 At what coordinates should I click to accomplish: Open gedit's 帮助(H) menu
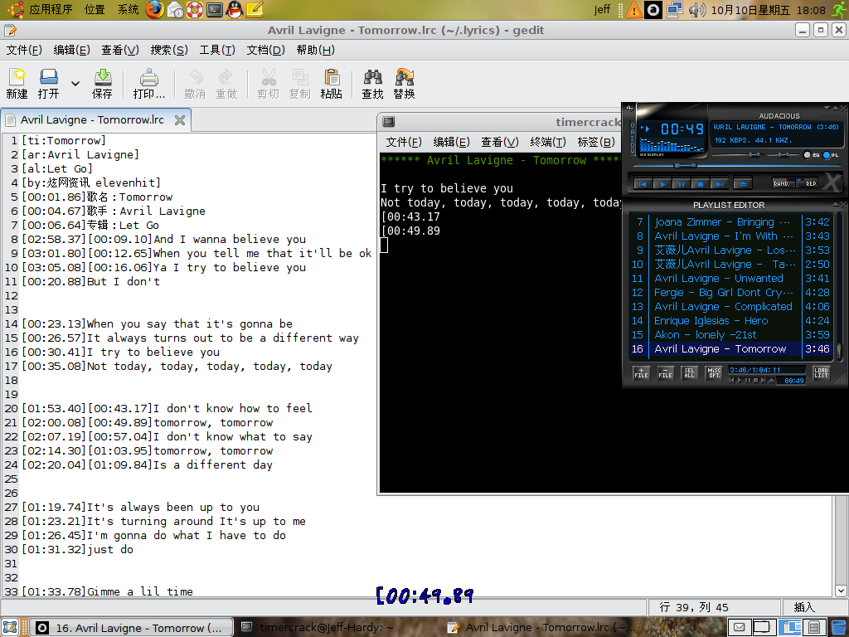pyautogui.click(x=315, y=50)
